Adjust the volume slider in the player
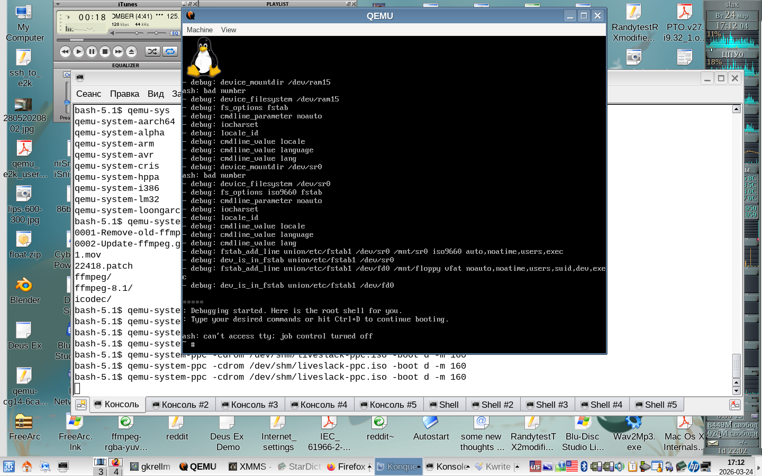Image resolution: width=762 pixels, height=476 pixels. click(x=128, y=33)
